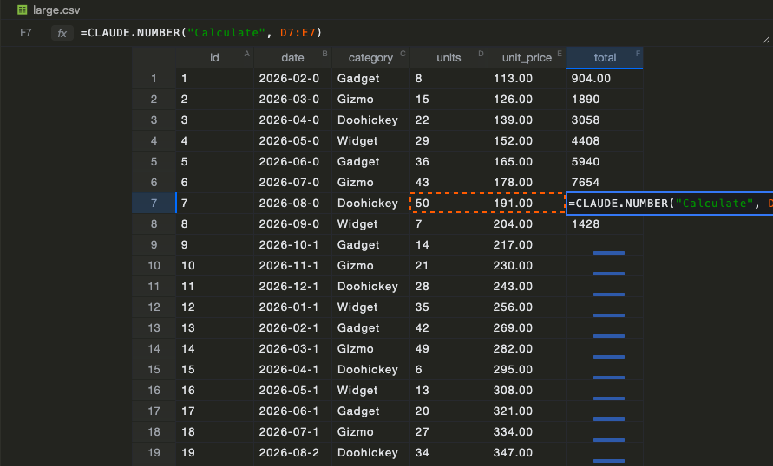Click the unit_price cell 230.00

click(x=527, y=266)
